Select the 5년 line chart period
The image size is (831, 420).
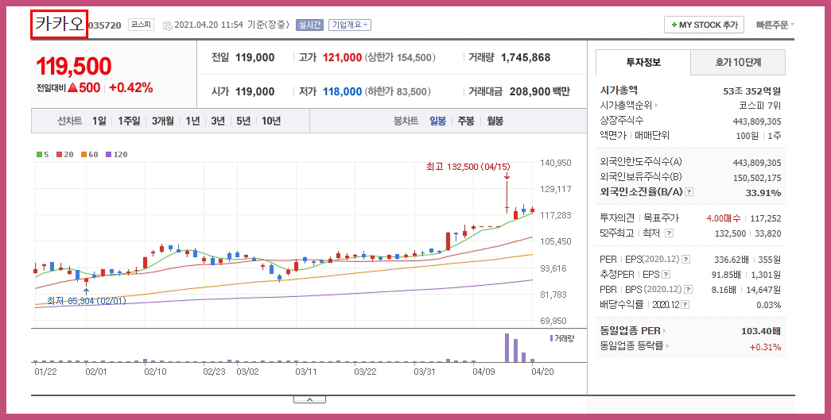point(243,121)
